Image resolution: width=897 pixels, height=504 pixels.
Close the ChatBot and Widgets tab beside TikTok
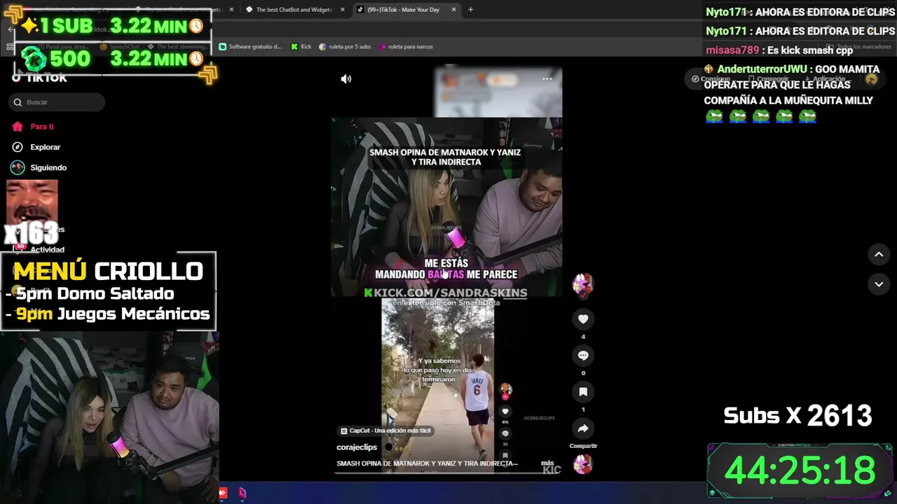[x=343, y=10]
